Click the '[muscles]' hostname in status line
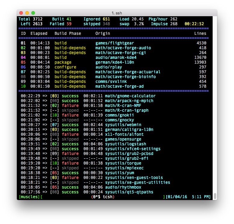234x224 pixels. point(29,197)
